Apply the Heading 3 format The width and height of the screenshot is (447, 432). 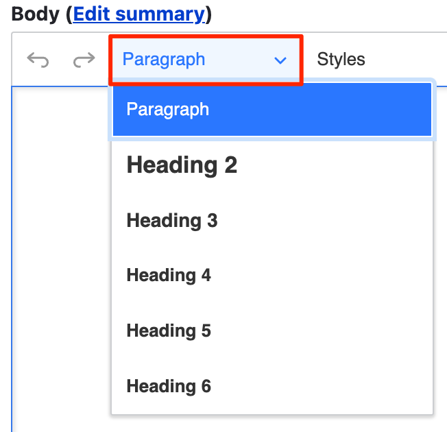click(x=172, y=221)
